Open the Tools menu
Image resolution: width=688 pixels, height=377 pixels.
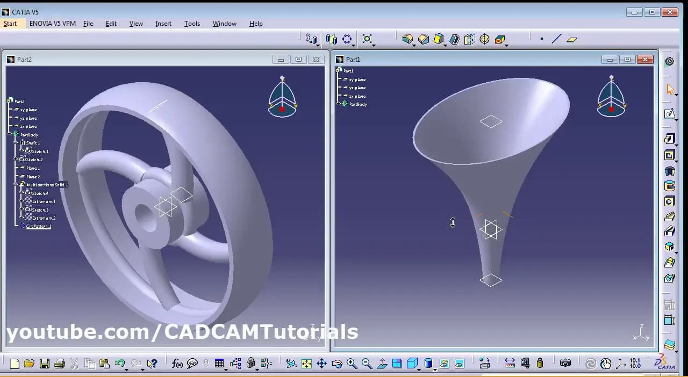(x=192, y=24)
